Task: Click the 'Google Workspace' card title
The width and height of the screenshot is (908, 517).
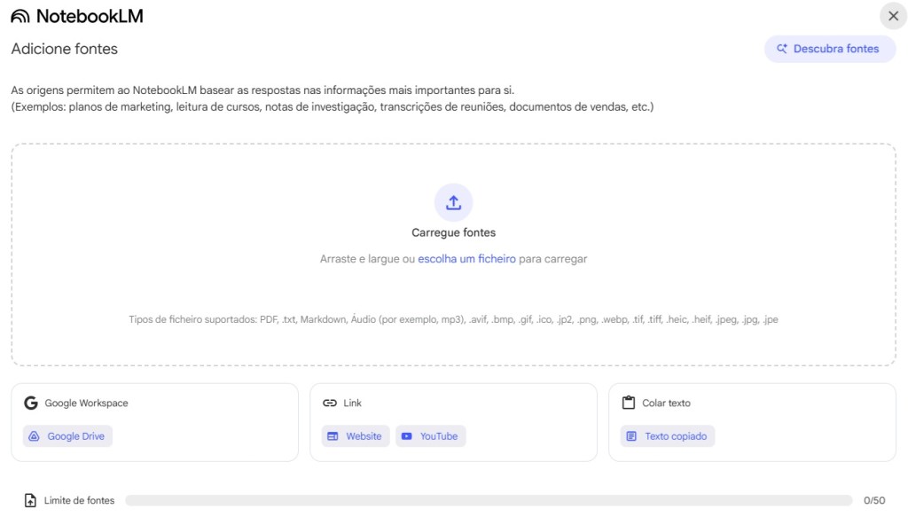Action: click(x=86, y=403)
